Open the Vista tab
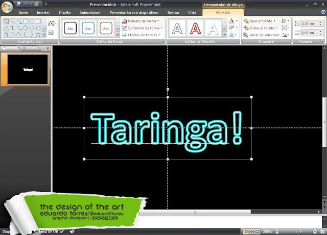327x235 pixels. tap(192, 13)
